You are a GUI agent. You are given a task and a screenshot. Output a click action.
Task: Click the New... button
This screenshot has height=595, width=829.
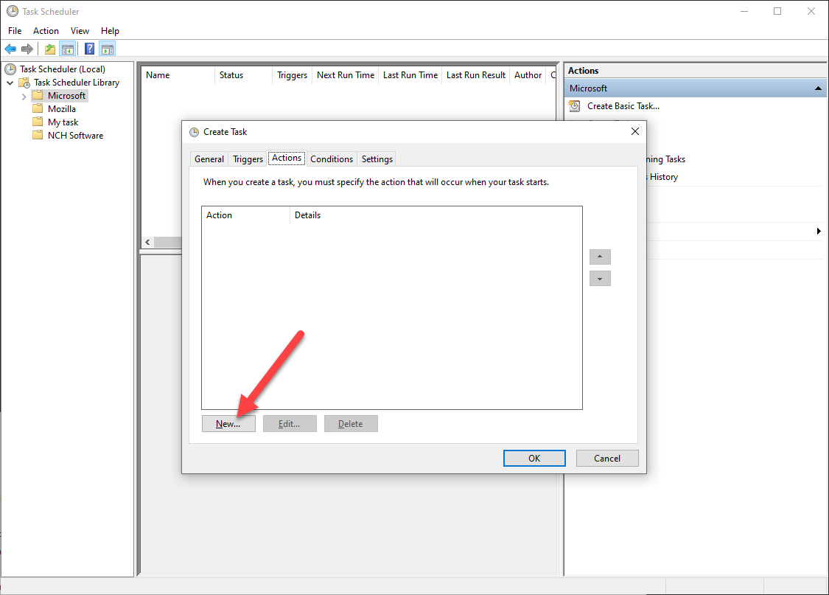click(x=228, y=424)
